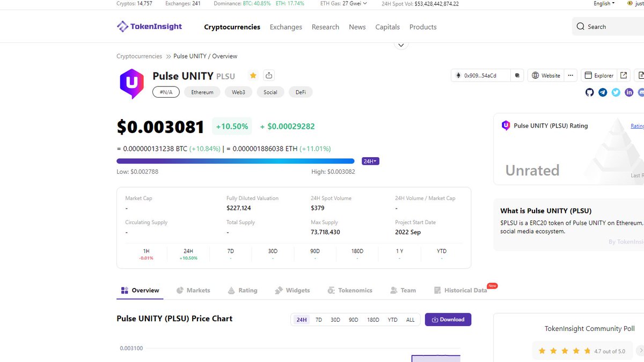Image resolution: width=644 pixels, height=362 pixels.
Task: Select the Web3 tag
Action: [238, 92]
